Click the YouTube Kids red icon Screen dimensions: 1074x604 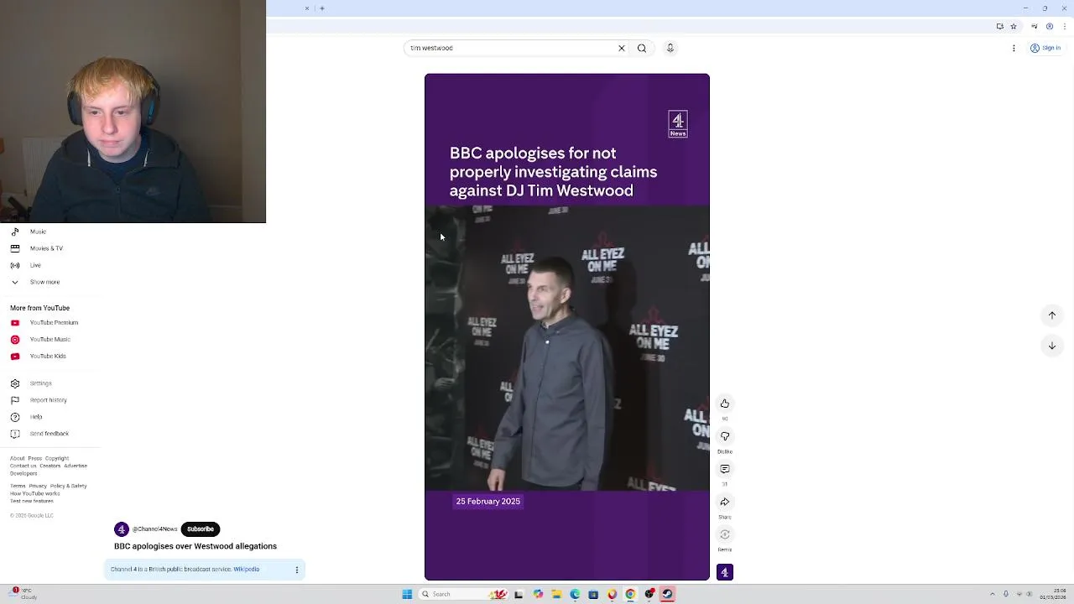(15, 356)
